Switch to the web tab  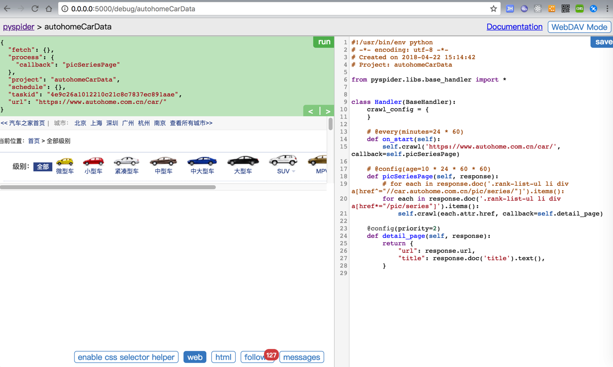[x=195, y=357]
